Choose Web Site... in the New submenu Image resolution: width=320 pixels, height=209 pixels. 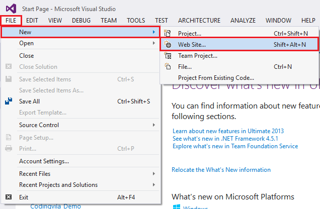pos(239,44)
